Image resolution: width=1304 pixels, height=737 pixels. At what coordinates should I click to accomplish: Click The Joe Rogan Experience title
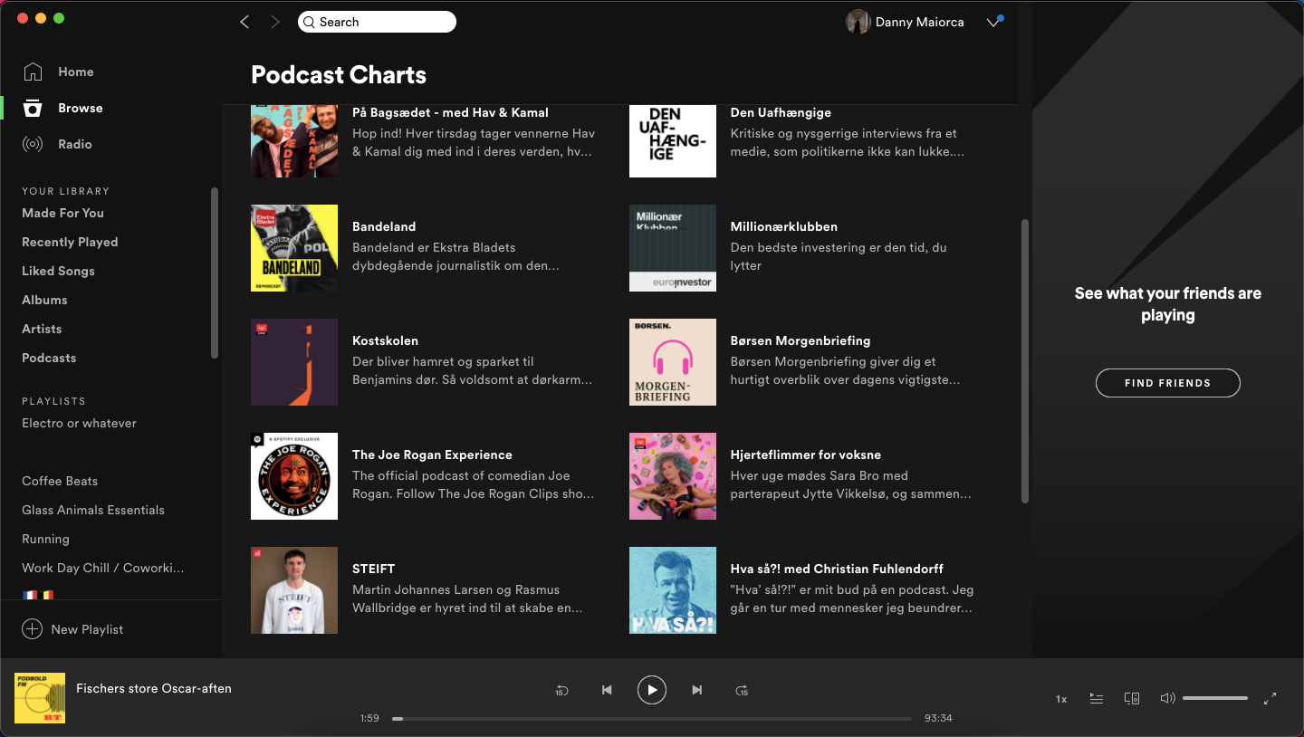click(432, 455)
